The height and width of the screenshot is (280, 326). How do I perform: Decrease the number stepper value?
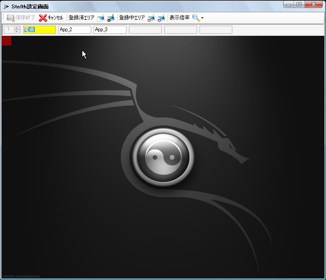pyautogui.click(x=17, y=31)
